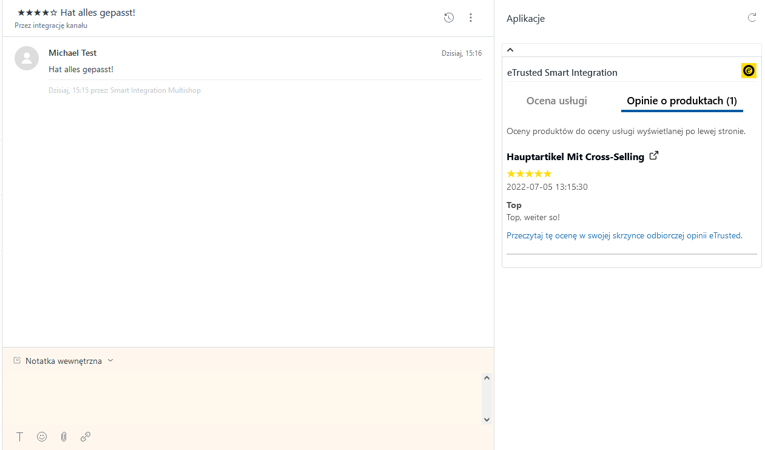Click the review text Top, weiter so!
765x450 pixels.
(x=533, y=217)
